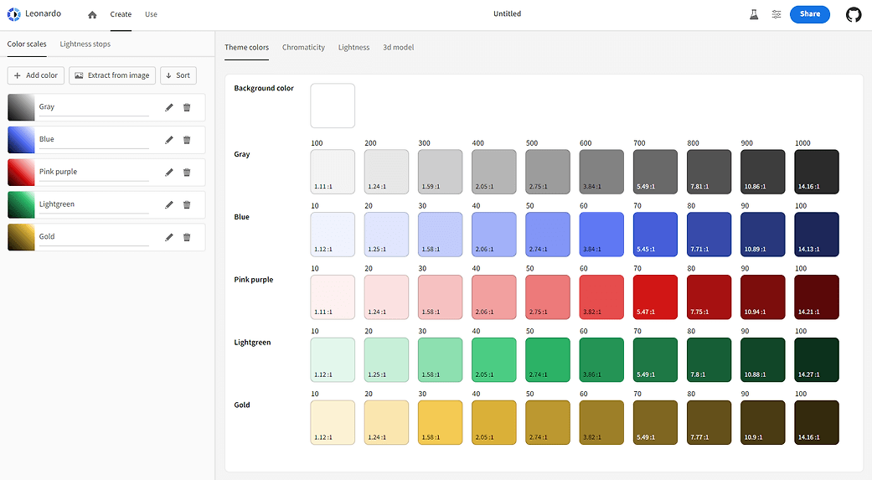Click Extract from image button

(x=112, y=75)
